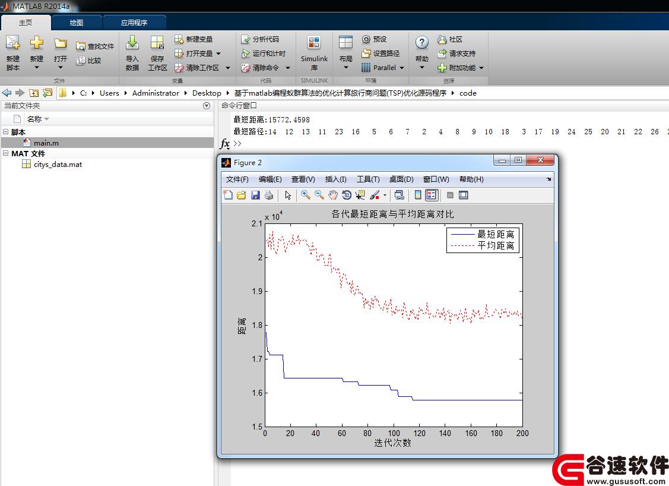
Task: Select Zoom Out magnifier in Figure 2
Action: click(319, 195)
